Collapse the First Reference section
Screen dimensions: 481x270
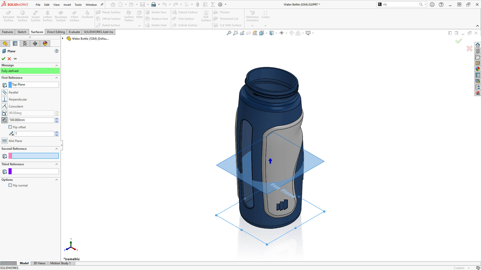point(57,78)
